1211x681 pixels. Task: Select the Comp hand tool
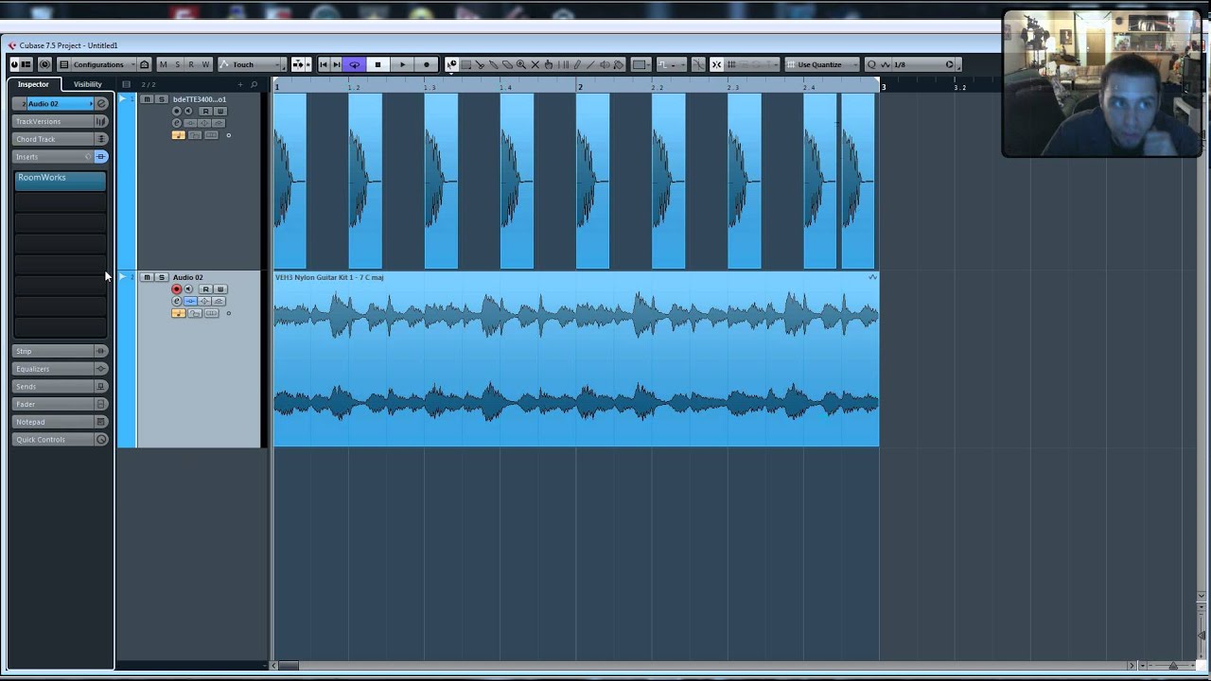coord(549,64)
